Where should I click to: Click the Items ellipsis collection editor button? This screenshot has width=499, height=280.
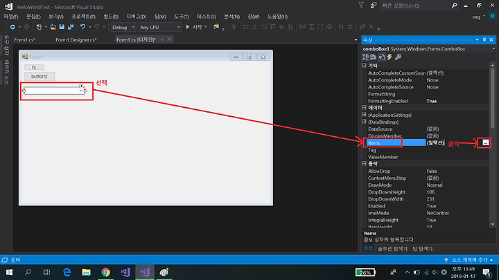coord(485,143)
